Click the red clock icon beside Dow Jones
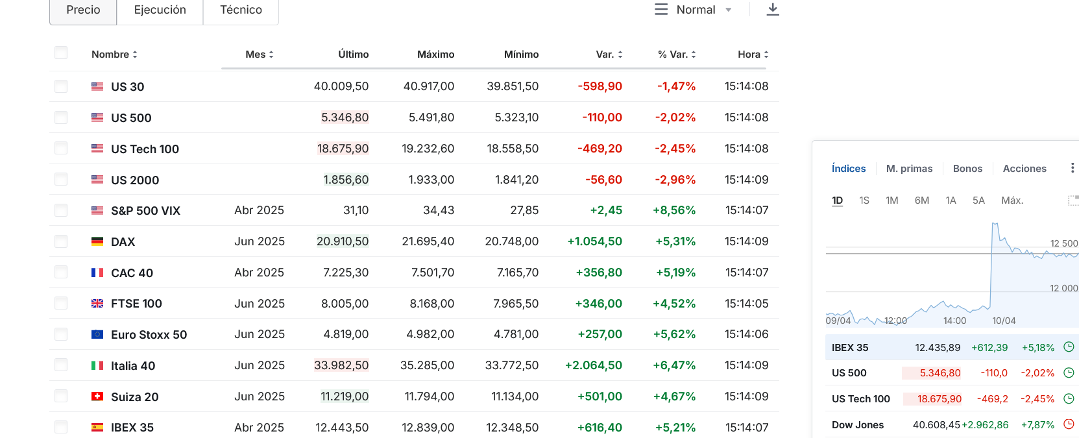The width and height of the screenshot is (1079, 438). click(x=1069, y=424)
